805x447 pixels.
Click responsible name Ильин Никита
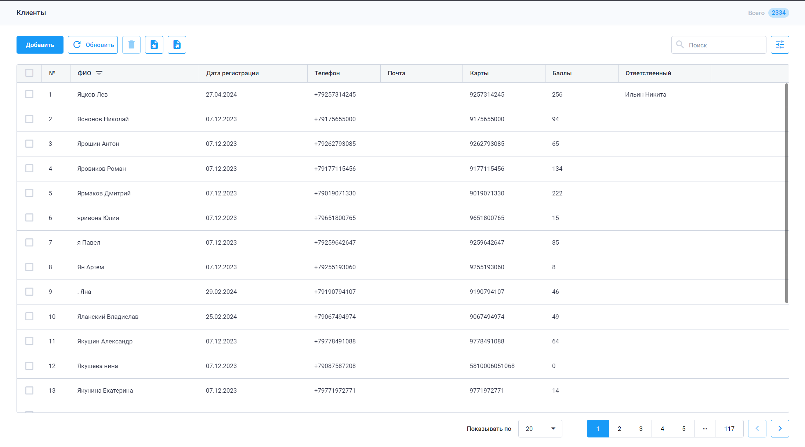click(646, 94)
